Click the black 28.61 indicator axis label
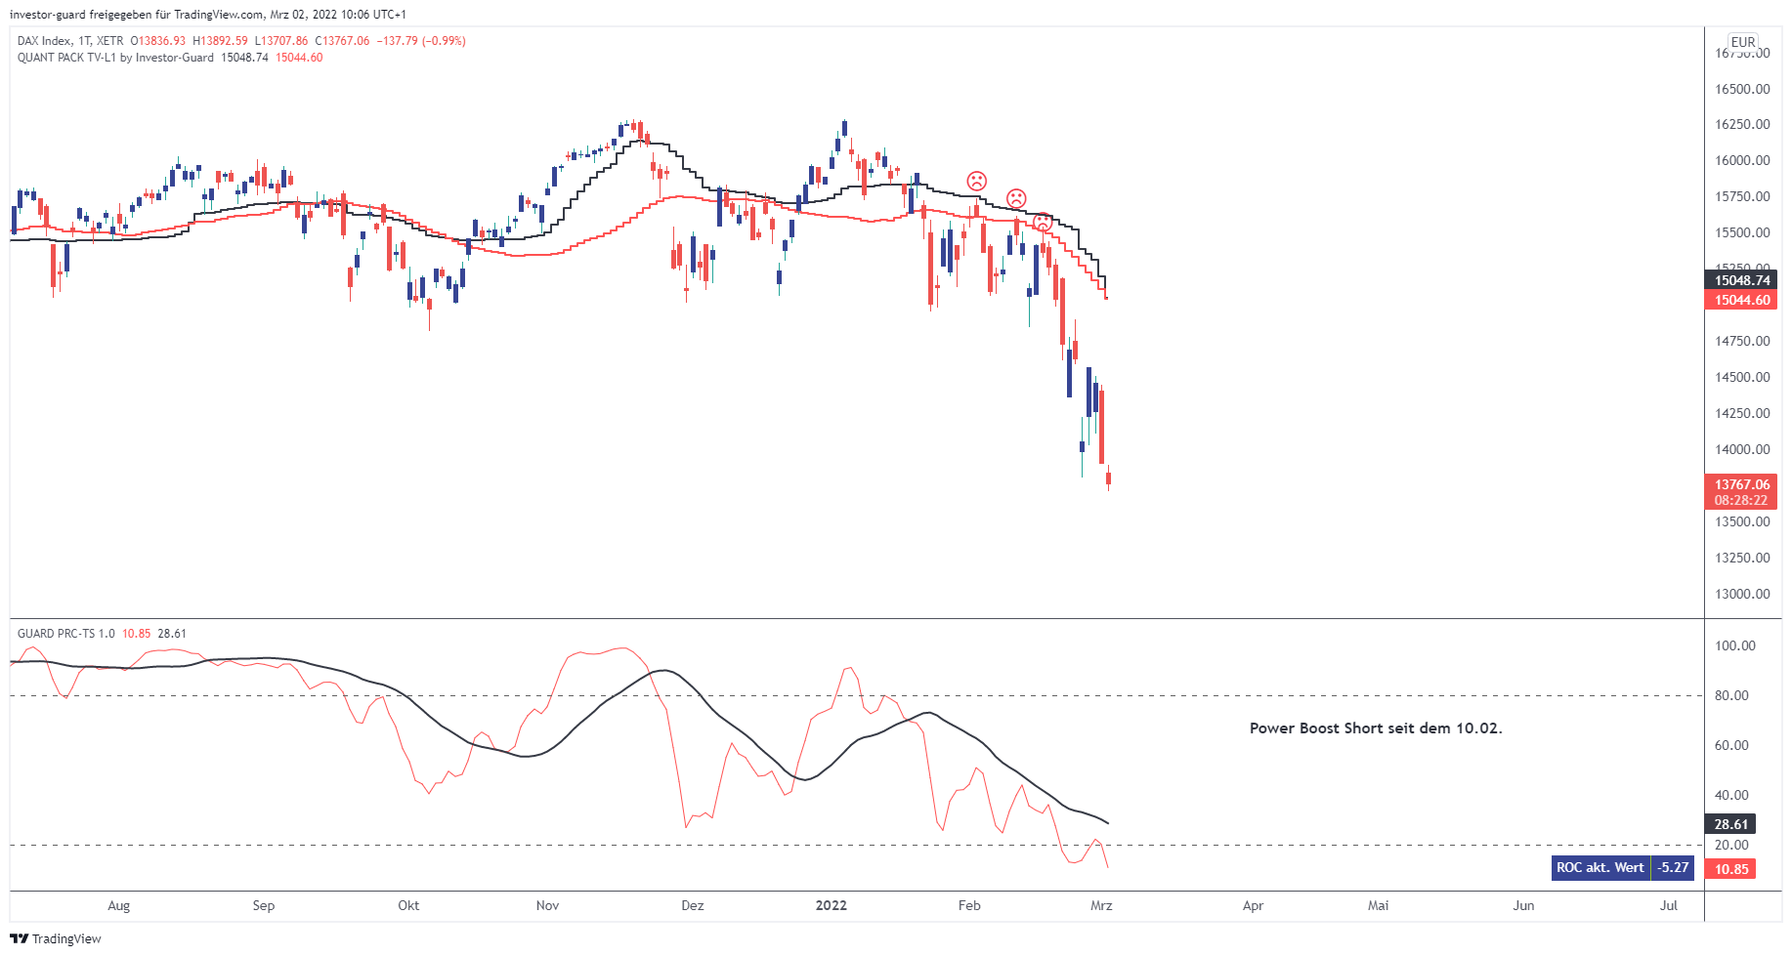The image size is (1792, 956). tap(1730, 824)
